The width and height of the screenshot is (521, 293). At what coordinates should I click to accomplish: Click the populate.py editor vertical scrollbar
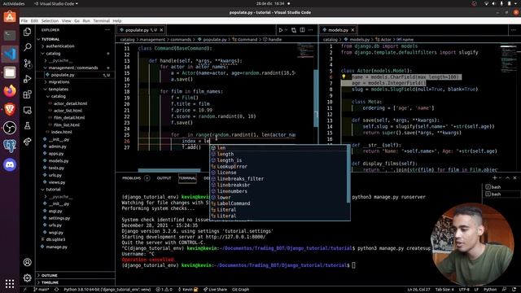316,98
